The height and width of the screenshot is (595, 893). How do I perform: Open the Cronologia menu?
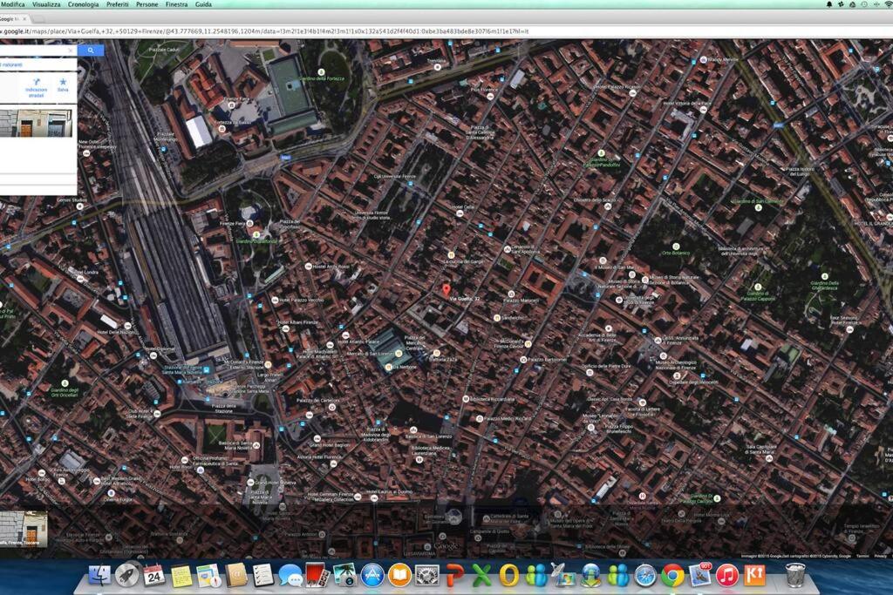84,4
